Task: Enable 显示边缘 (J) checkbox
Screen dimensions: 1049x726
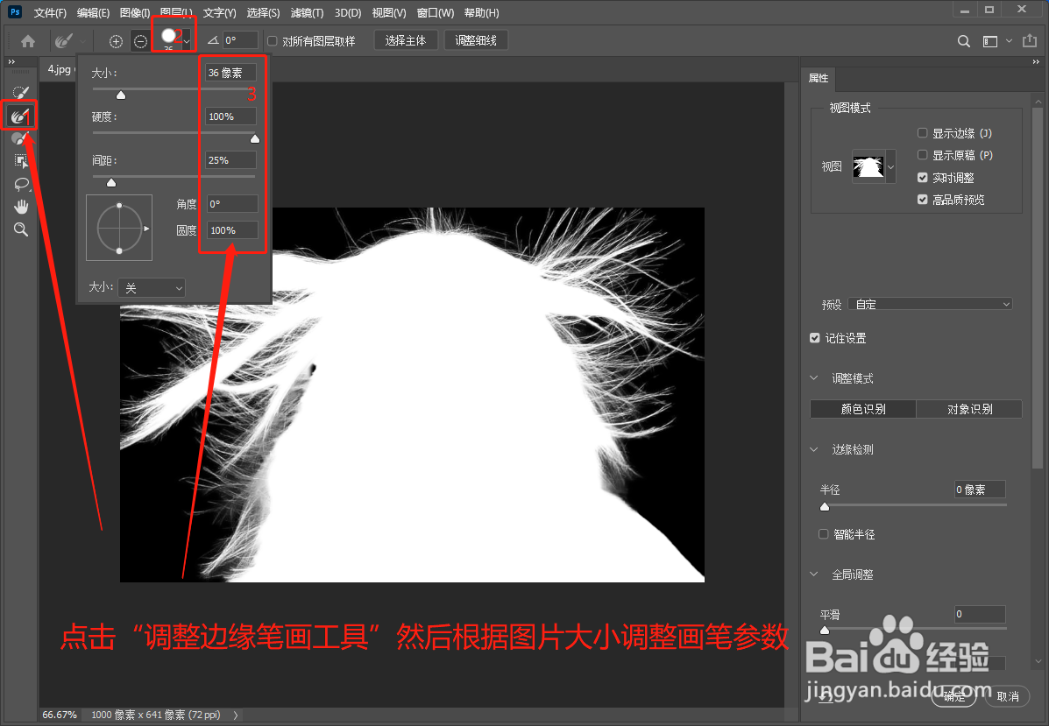Action: pyautogui.click(x=922, y=133)
